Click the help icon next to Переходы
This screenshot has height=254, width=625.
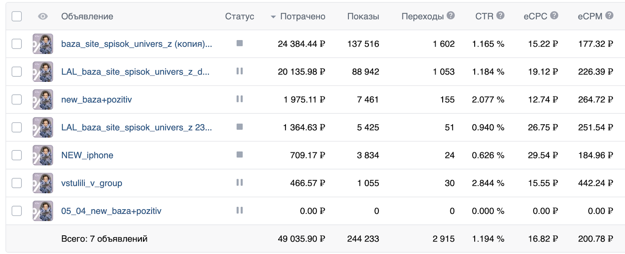coord(451,16)
